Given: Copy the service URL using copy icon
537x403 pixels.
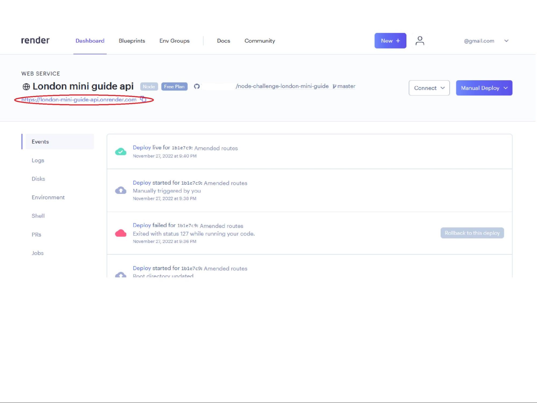Looking at the screenshot, I should point(143,99).
